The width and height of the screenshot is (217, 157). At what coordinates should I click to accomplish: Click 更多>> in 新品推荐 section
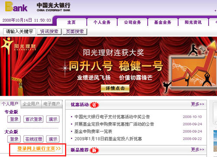(x=197, y=150)
